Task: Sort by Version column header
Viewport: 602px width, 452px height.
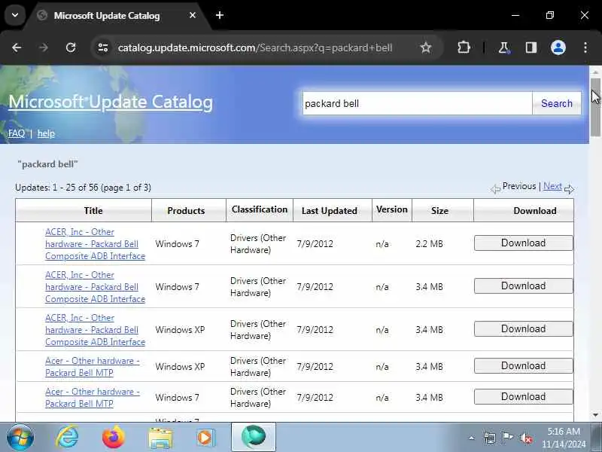Action: [392, 209]
